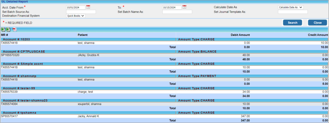Focus the Set Batch Source As field

click(x=81, y=12)
